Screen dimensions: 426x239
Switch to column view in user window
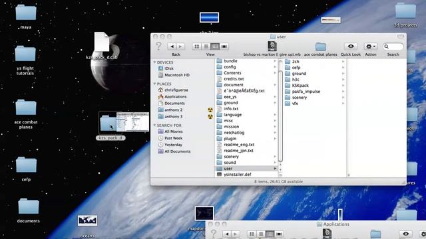[x=215, y=46]
